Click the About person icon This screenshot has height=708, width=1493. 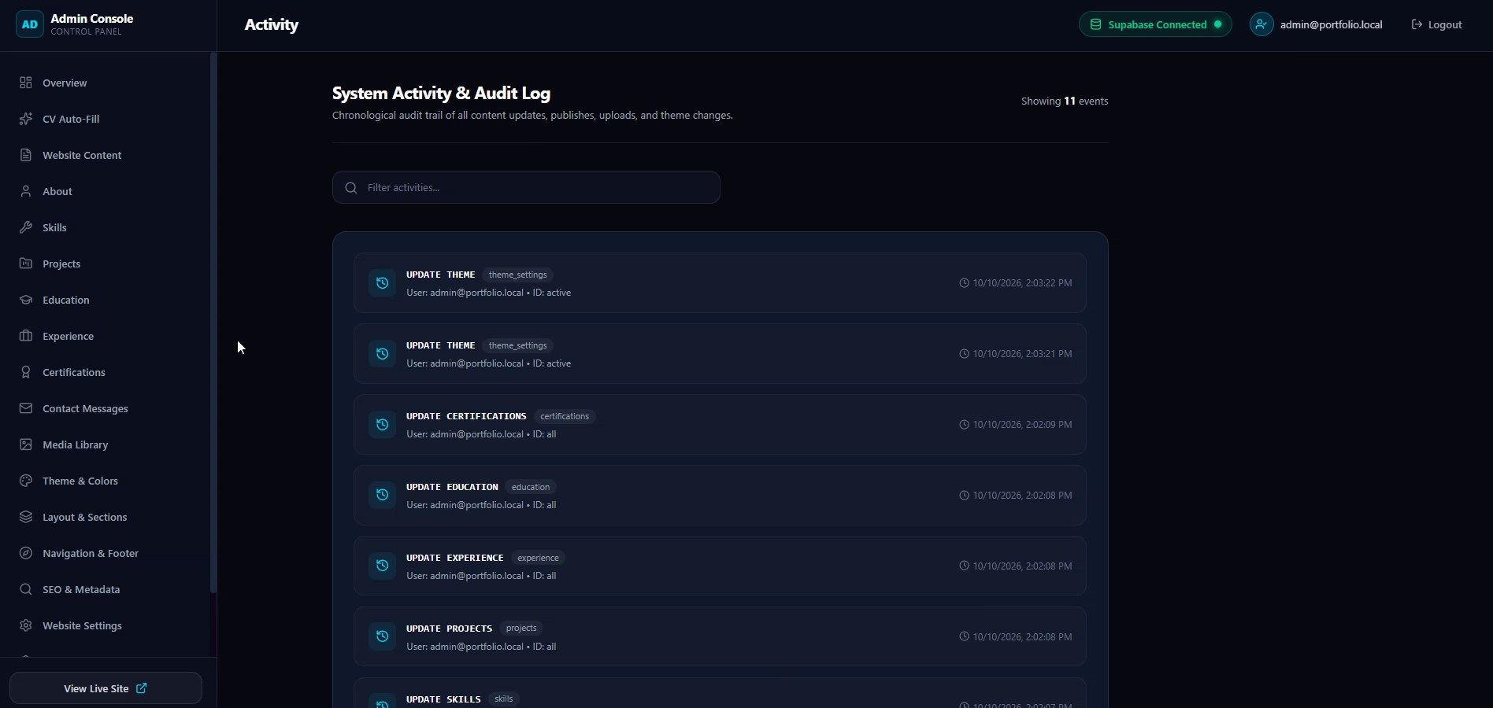point(26,191)
